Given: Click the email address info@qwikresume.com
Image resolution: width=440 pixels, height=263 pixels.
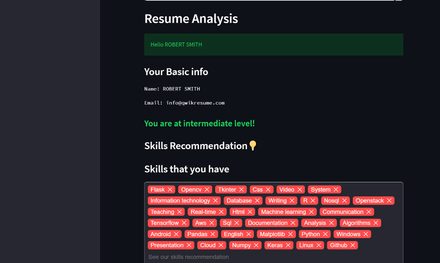Looking at the screenshot, I should 195,103.
